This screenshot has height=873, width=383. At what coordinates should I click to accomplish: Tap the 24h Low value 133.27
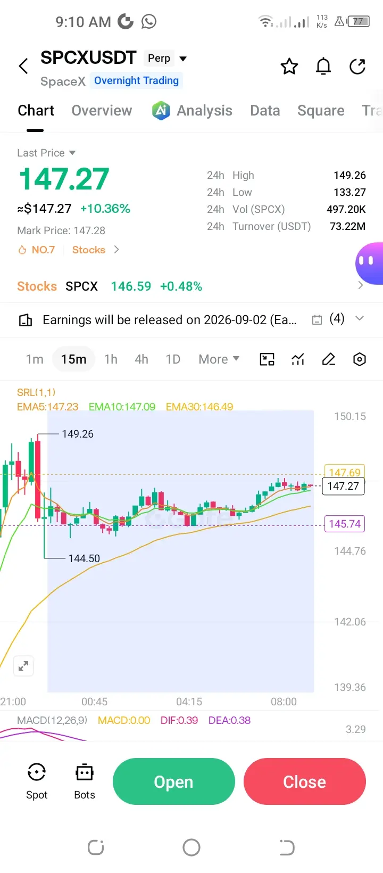click(x=349, y=192)
